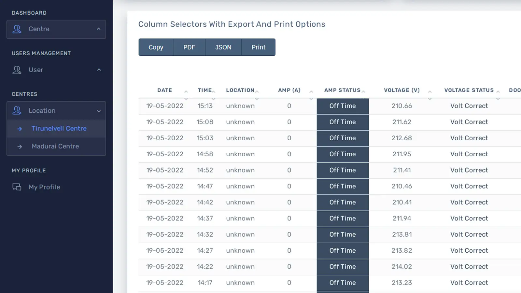Export table as JSON
Screen dimensions: 521x293
click(x=223, y=47)
